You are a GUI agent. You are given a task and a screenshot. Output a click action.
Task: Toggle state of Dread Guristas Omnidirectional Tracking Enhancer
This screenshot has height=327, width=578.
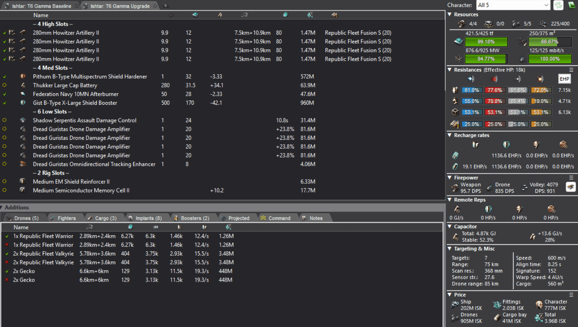pos(4,164)
